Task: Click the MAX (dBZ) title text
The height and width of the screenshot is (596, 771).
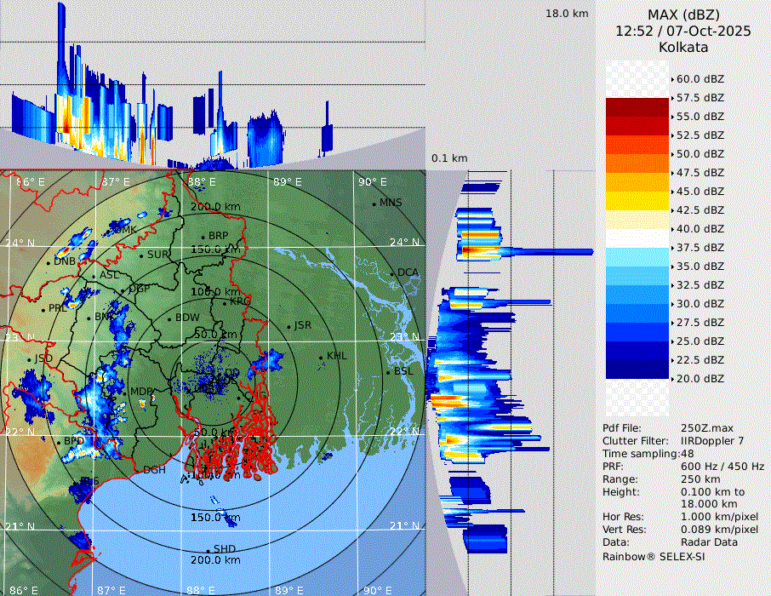Action: [x=683, y=14]
